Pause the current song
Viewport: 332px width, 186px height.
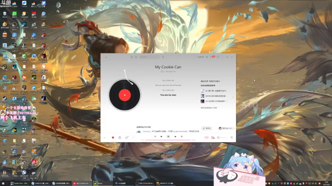tap(168, 137)
